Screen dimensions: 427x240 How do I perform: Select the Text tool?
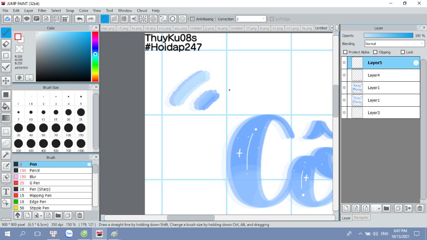tap(6, 192)
